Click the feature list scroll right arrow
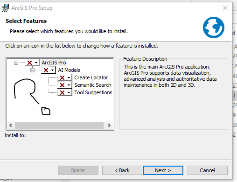Screen dimensions: 237x182 pos(109,125)
